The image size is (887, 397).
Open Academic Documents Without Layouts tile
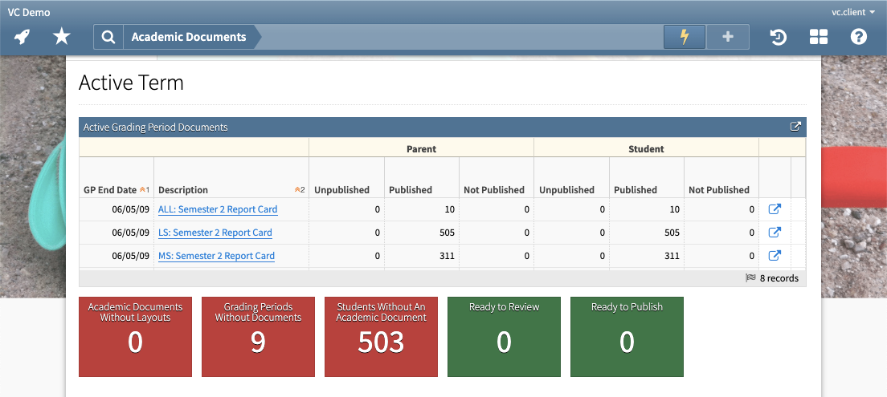tap(135, 337)
